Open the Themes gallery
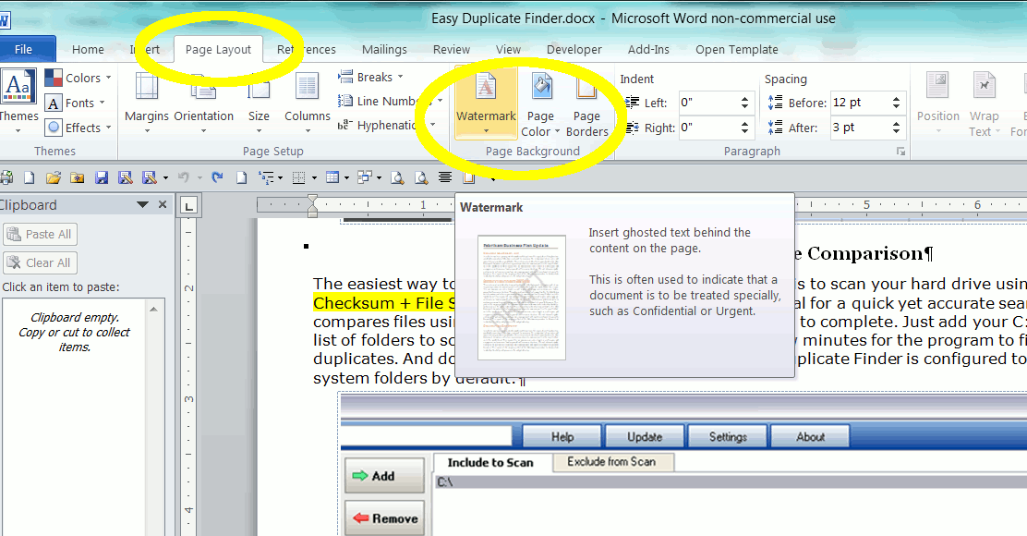This screenshot has height=536, width=1027. click(18, 102)
